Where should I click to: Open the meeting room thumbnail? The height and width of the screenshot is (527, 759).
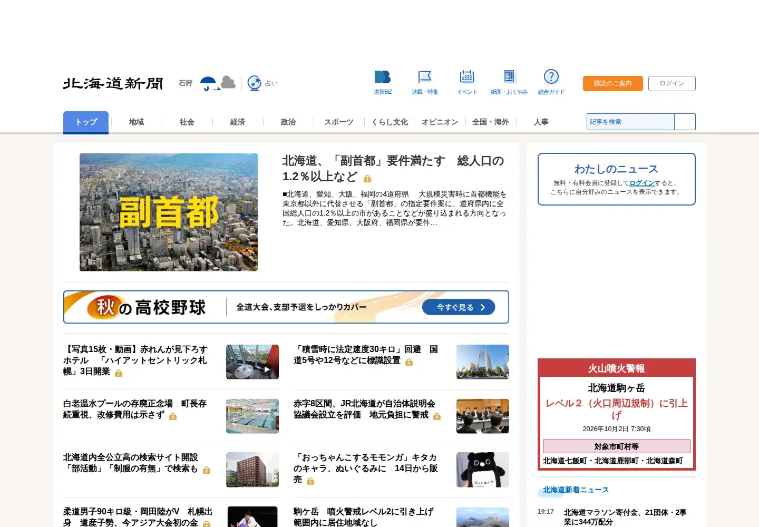coord(483,416)
